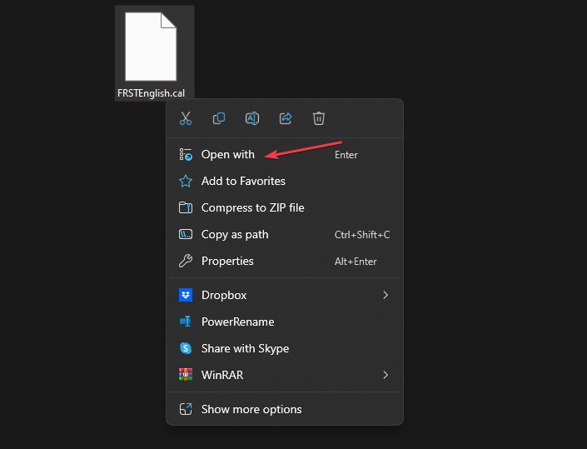Click the Properties wrench icon
Image resolution: width=587 pixels, height=449 pixels.
click(x=186, y=261)
